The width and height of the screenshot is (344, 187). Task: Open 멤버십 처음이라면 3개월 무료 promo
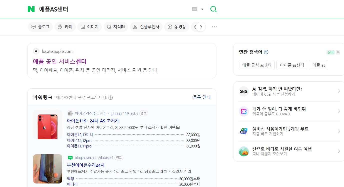280,129
